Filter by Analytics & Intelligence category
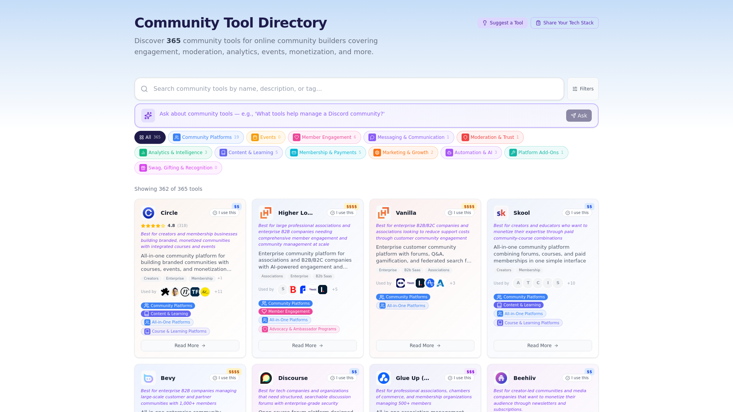This screenshot has width=733, height=412. coord(173,153)
